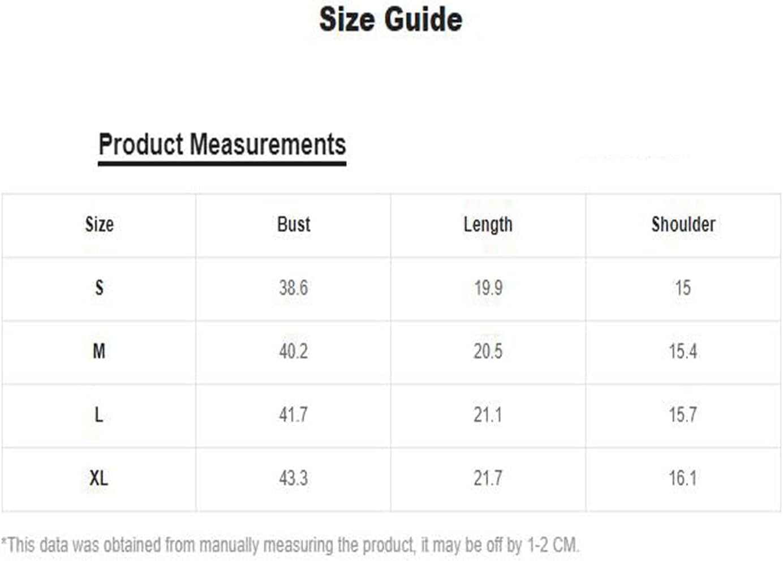This screenshot has height=561, width=783.
Task: Select the Length column header
Action: (x=488, y=225)
